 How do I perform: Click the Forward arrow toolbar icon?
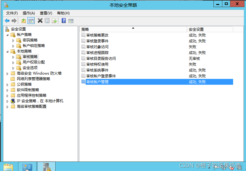(x=14, y=21)
